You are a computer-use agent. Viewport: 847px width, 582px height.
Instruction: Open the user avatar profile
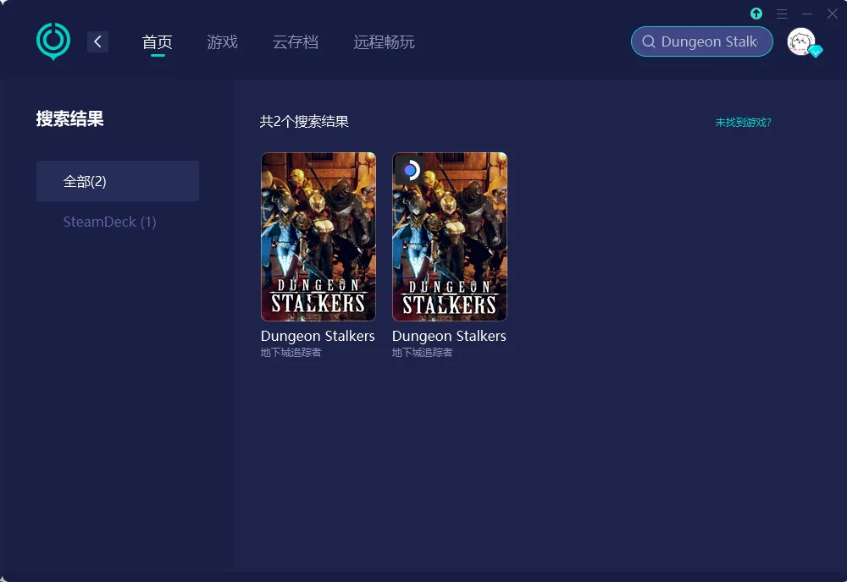pos(801,41)
